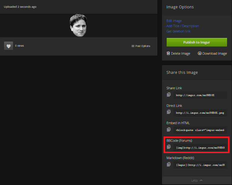Click the 'BBCode (Forums)' label

click(179, 141)
